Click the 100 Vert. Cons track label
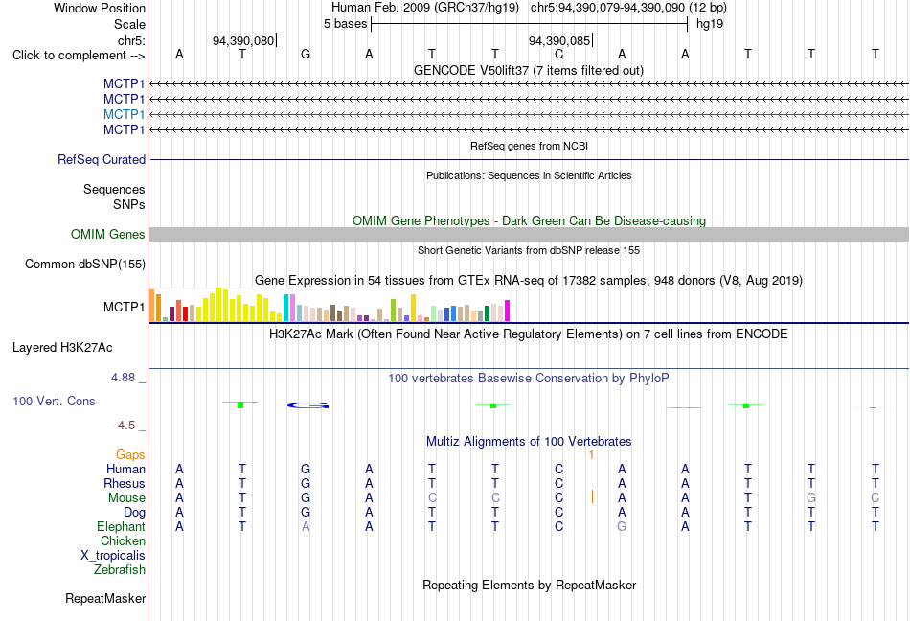Screen dimensions: 910x621 coord(54,401)
